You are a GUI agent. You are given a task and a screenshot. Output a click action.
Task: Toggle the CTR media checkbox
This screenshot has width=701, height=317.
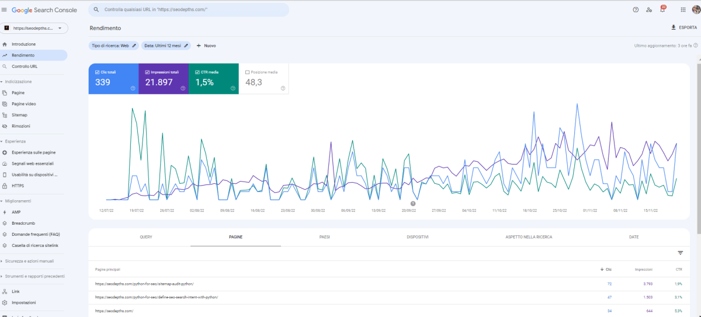[x=197, y=72]
